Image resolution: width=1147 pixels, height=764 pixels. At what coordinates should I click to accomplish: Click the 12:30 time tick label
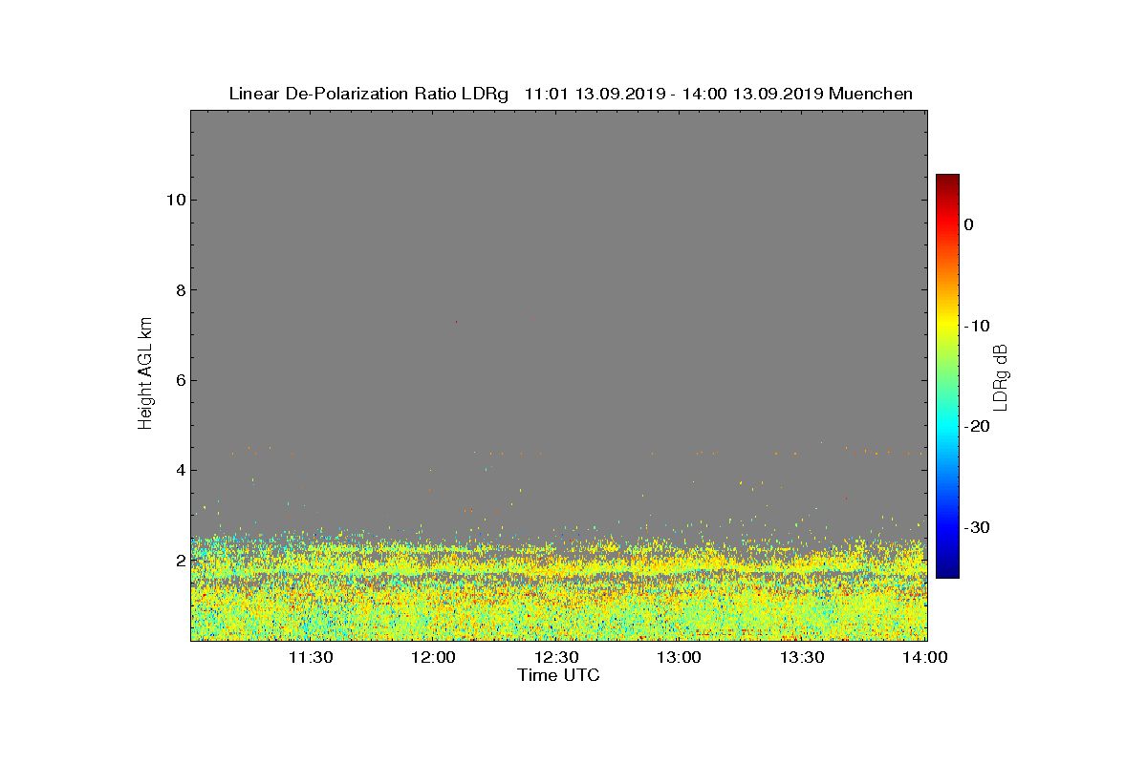[x=557, y=657]
